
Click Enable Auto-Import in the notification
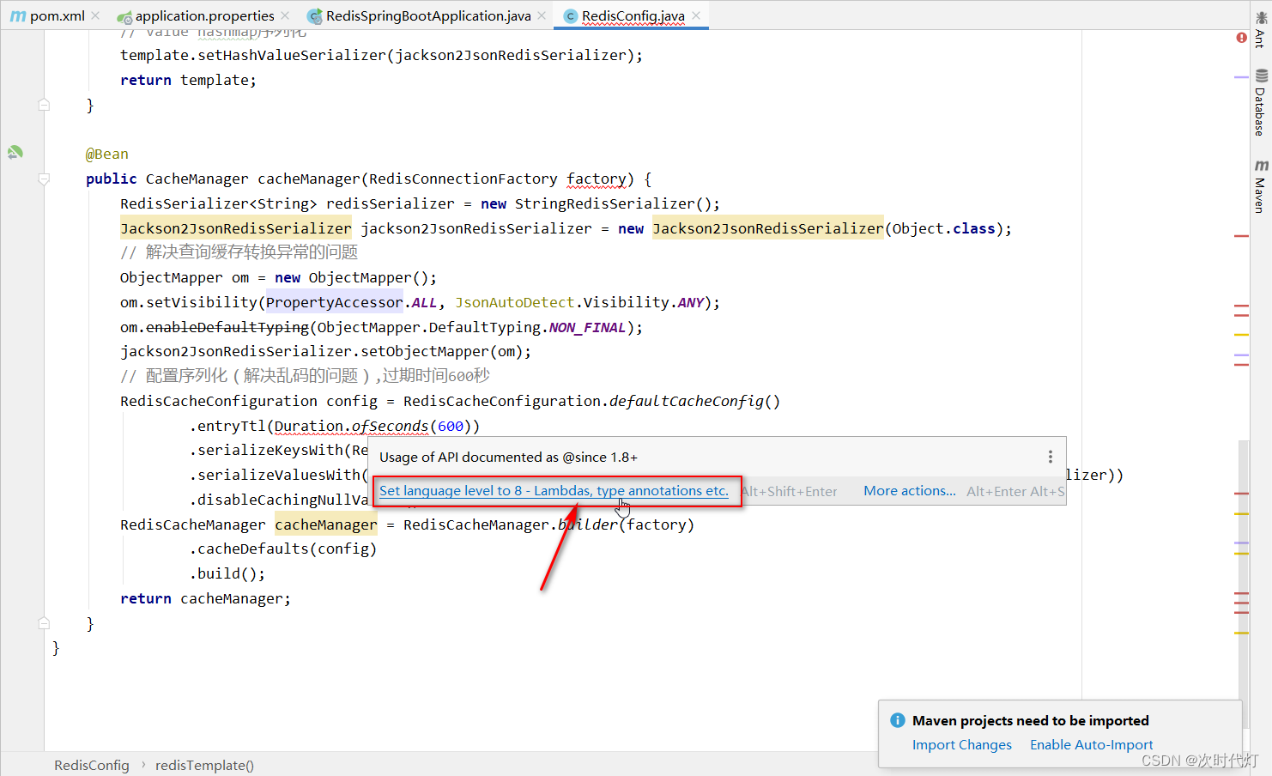tap(1091, 744)
